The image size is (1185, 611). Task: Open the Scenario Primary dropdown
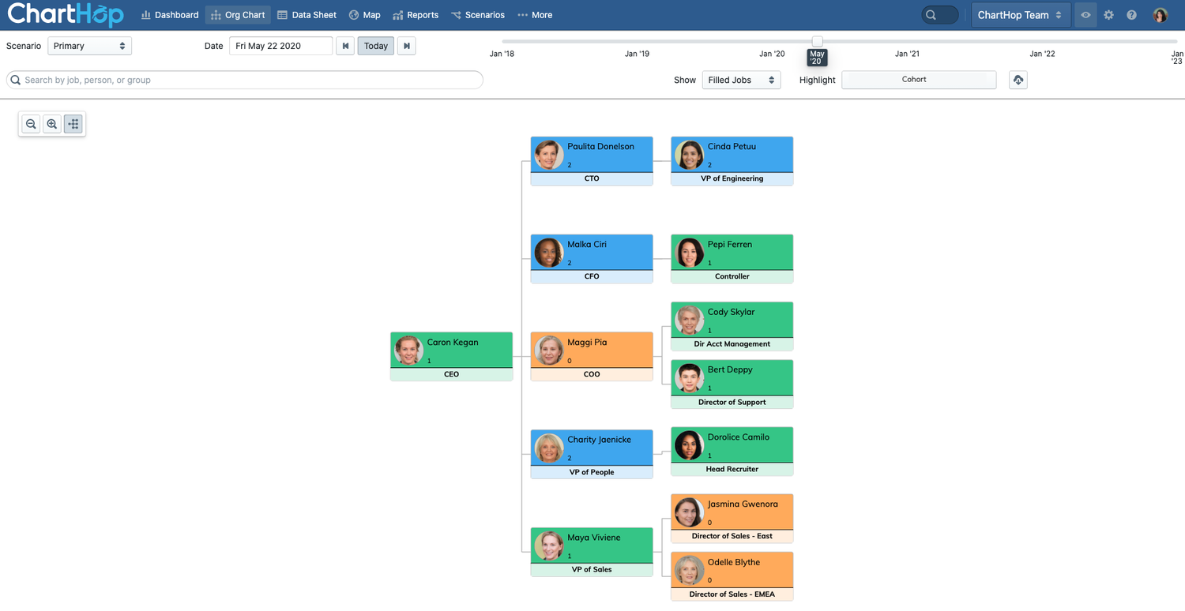coord(88,46)
